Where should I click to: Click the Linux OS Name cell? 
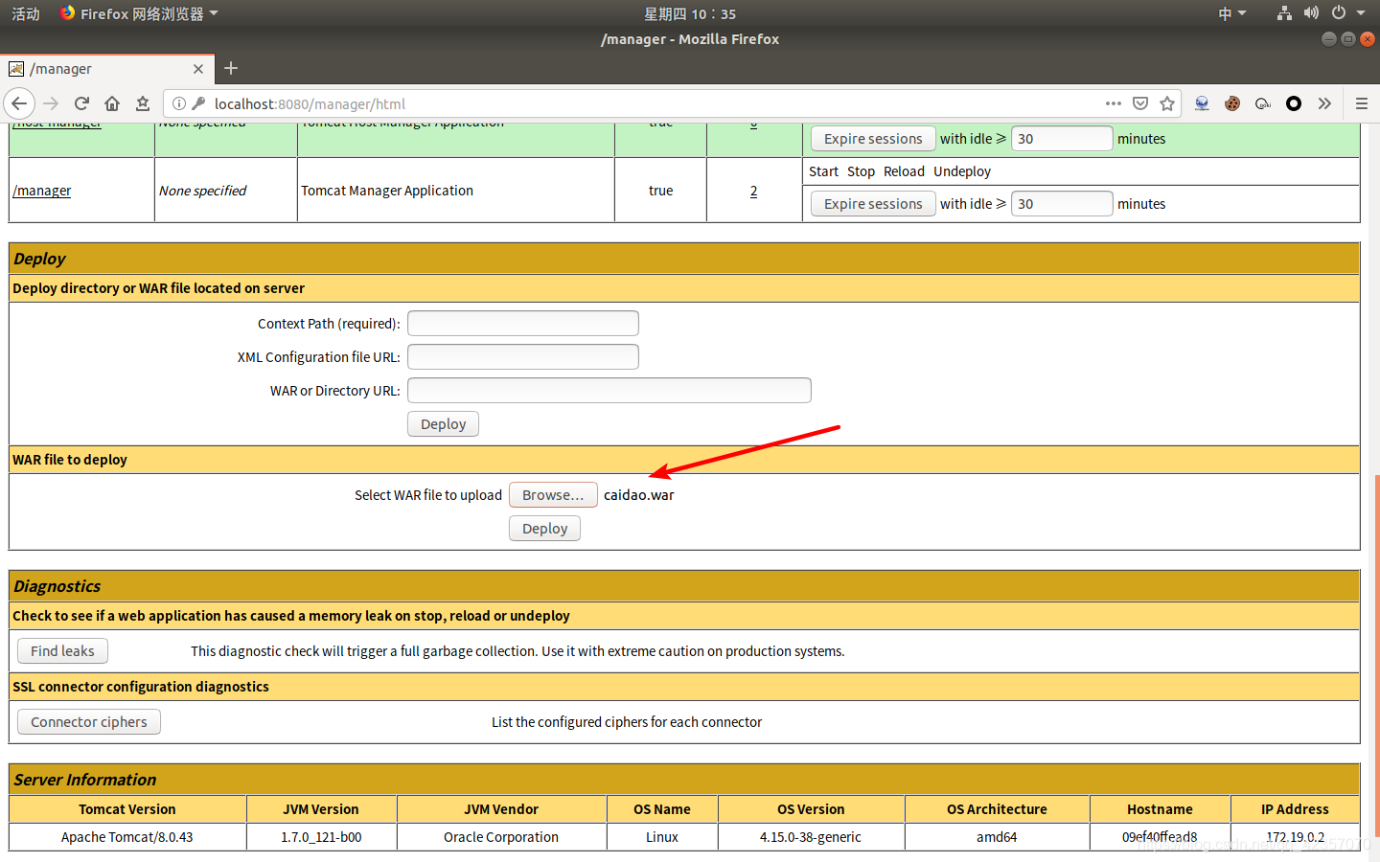(x=662, y=837)
